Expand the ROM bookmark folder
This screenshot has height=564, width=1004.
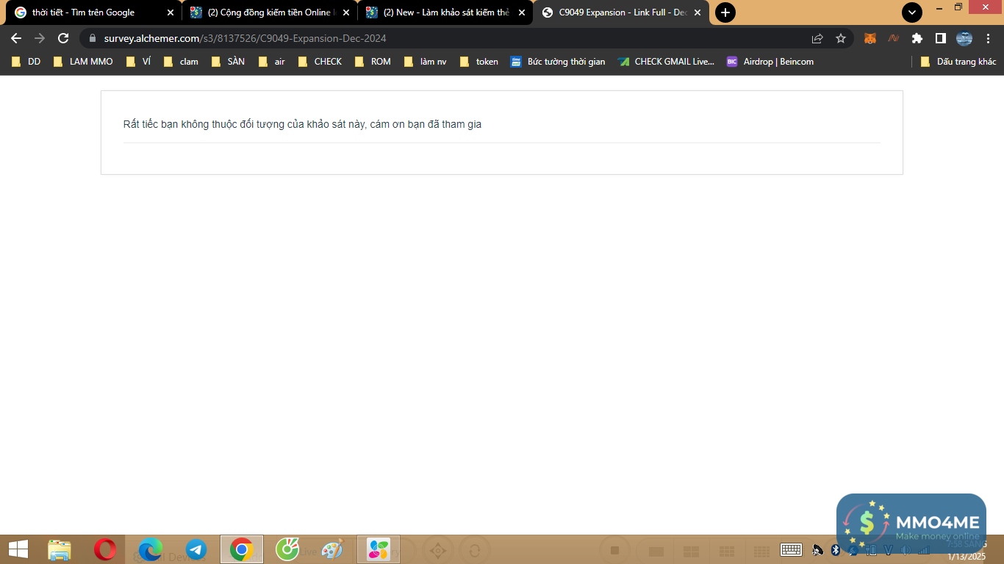click(x=373, y=62)
